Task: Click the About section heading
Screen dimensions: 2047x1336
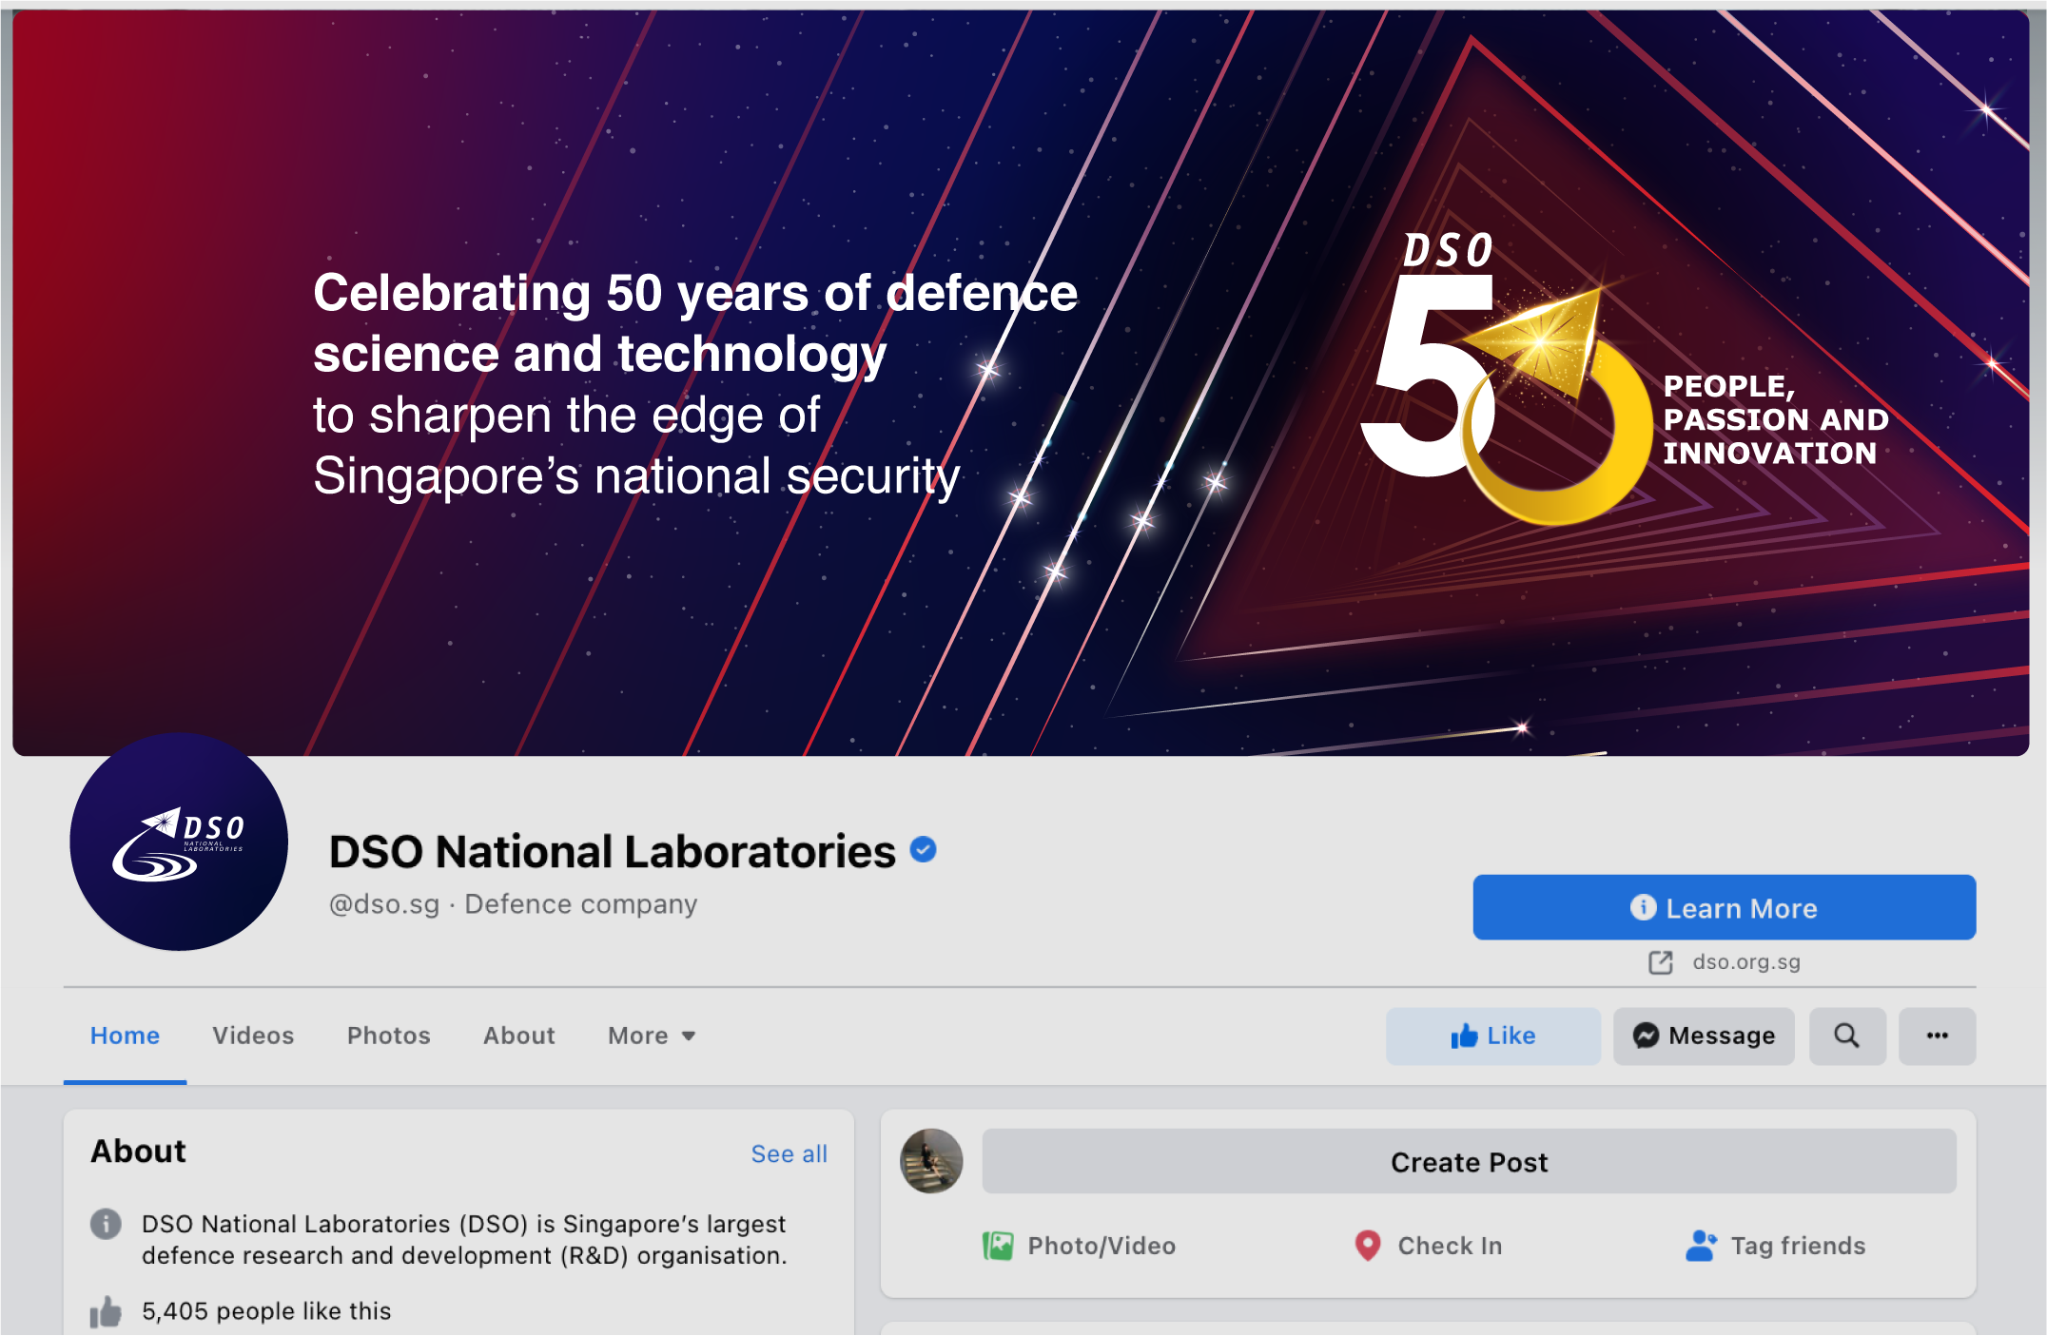Action: 138,1152
